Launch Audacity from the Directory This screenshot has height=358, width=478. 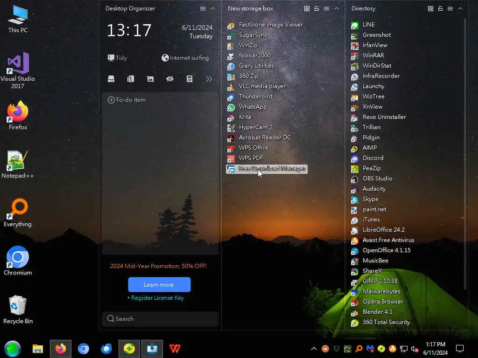click(x=368, y=189)
